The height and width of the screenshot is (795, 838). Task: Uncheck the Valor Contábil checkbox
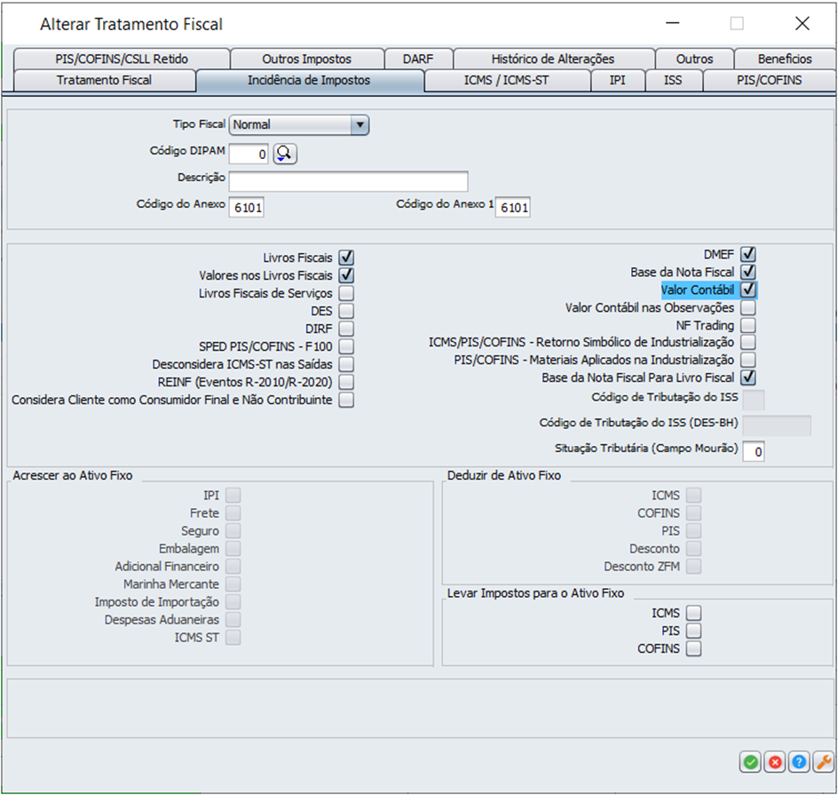click(x=748, y=290)
